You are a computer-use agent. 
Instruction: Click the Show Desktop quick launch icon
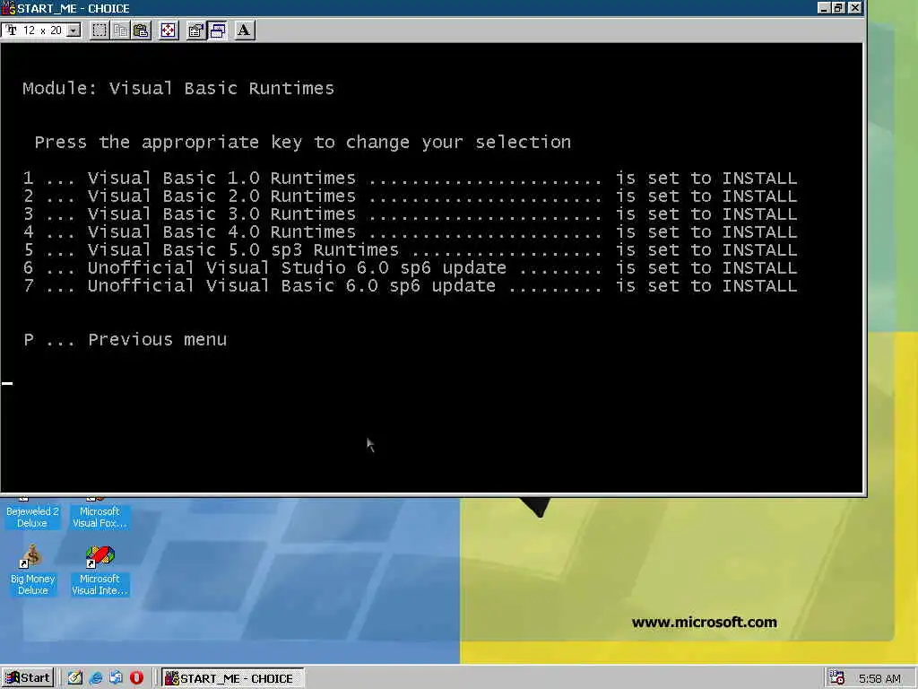75,678
